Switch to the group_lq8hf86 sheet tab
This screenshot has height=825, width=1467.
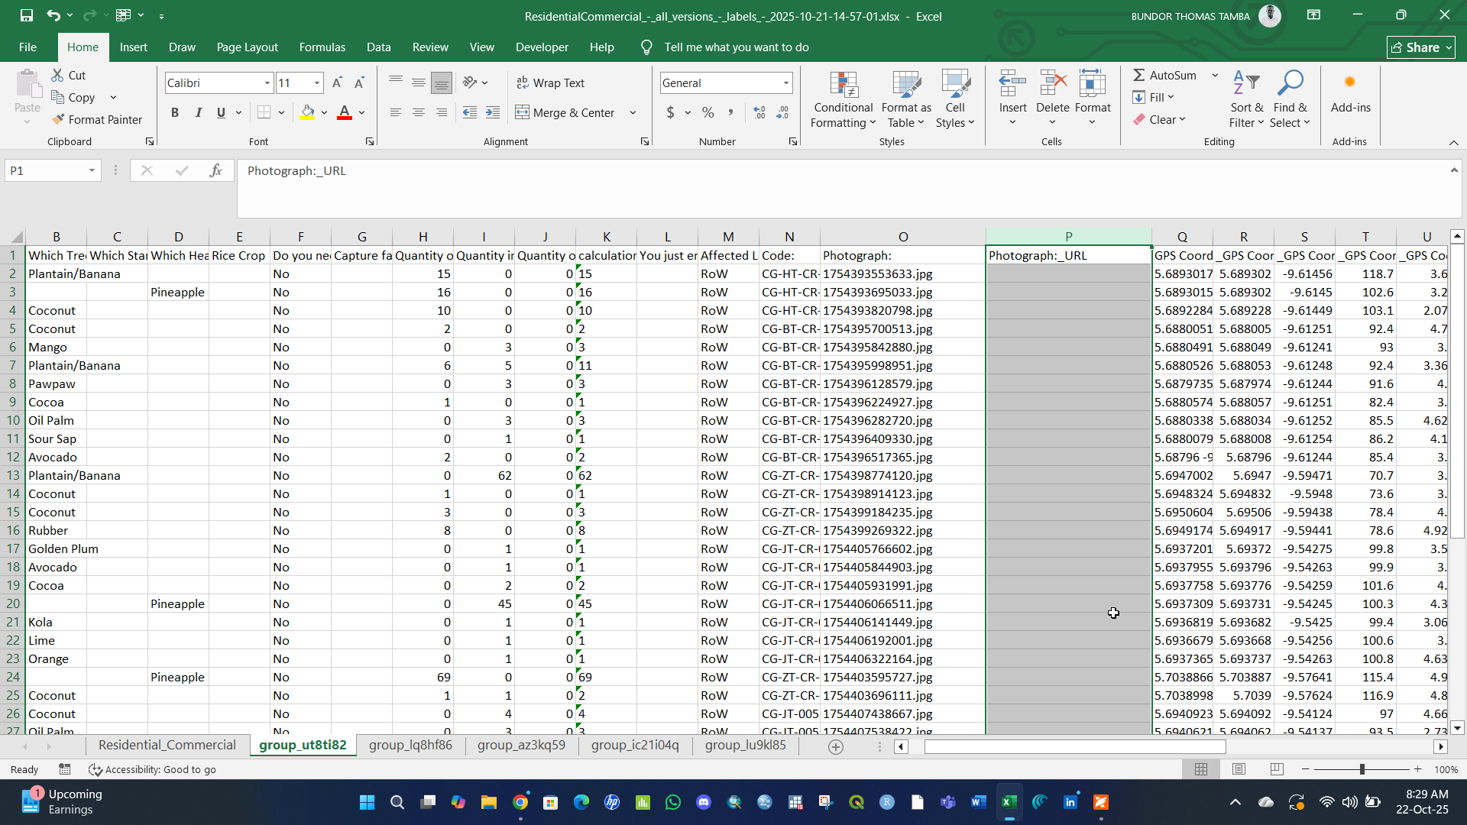click(410, 745)
